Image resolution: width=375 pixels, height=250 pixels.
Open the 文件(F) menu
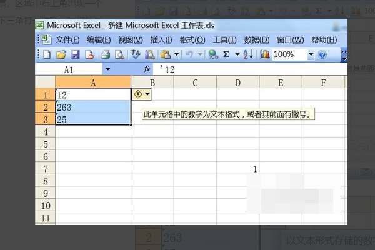tap(67, 40)
